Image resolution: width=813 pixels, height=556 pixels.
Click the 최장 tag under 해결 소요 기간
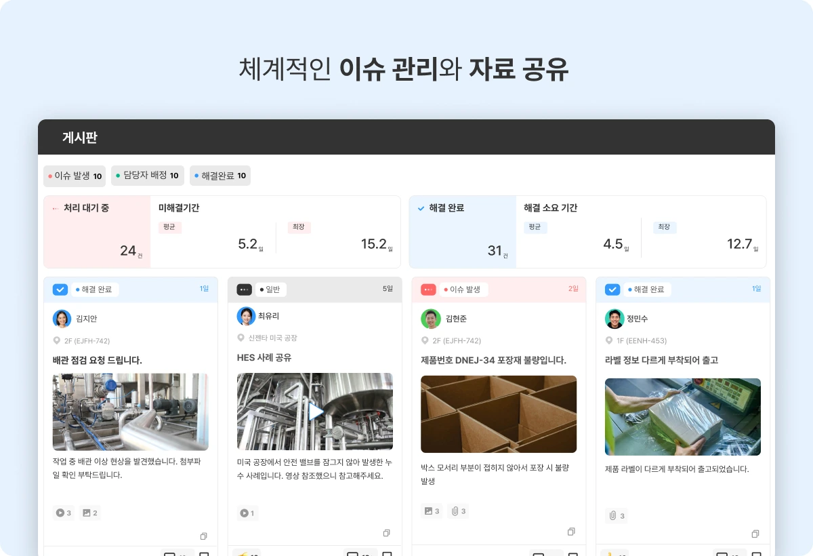665,227
